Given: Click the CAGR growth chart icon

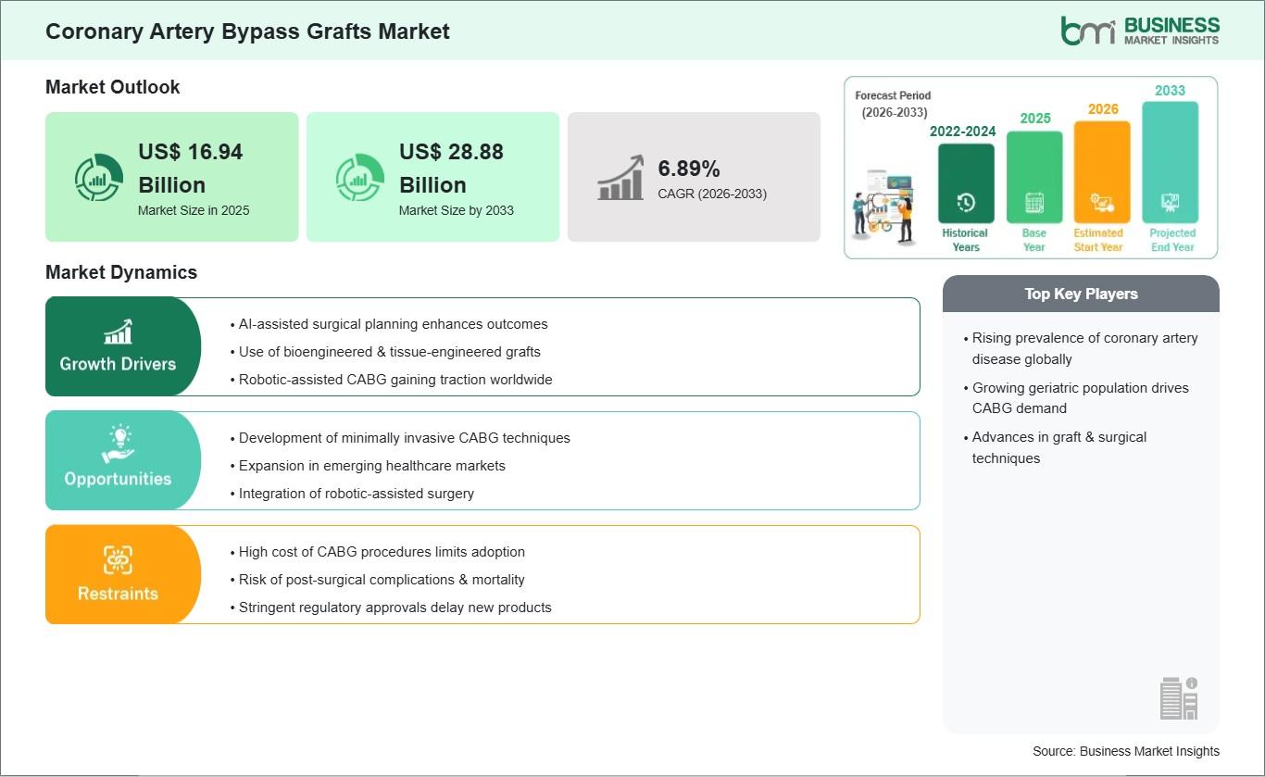Looking at the screenshot, I should pyautogui.click(x=620, y=178).
